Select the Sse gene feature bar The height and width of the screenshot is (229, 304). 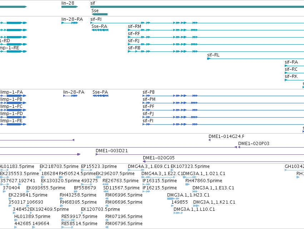[x=99, y=14]
